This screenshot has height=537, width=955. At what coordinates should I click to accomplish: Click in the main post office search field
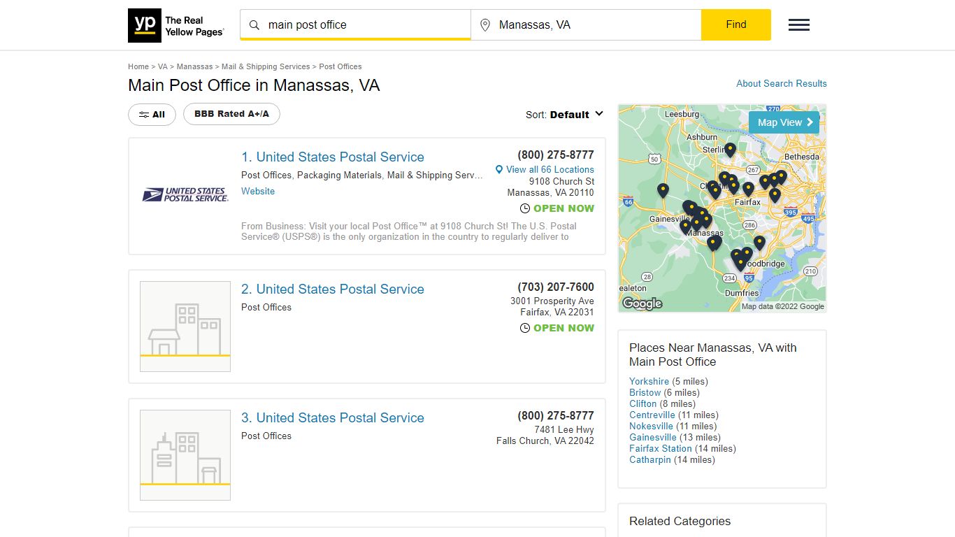tap(355, 25)
